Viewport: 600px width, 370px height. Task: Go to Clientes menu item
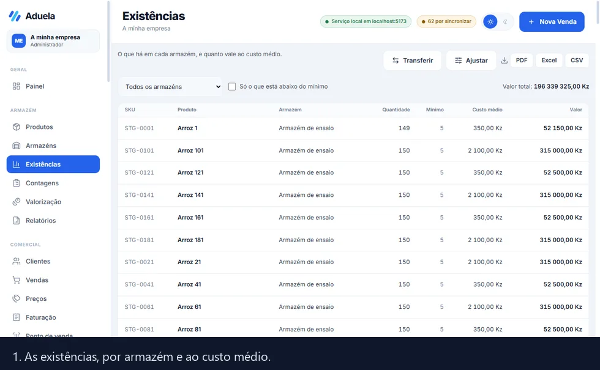point(53,261)
